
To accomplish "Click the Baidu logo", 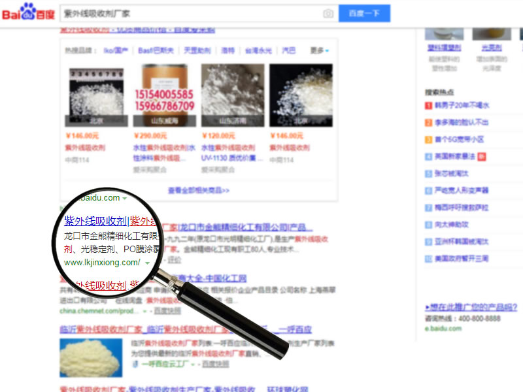I will [x=28, y=12].
